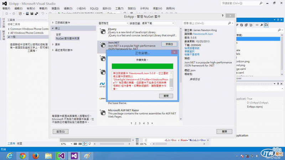The image size is (285, 160).
Task: Open Google Chrome from the taskbar
Action: (x=22, y=156)
